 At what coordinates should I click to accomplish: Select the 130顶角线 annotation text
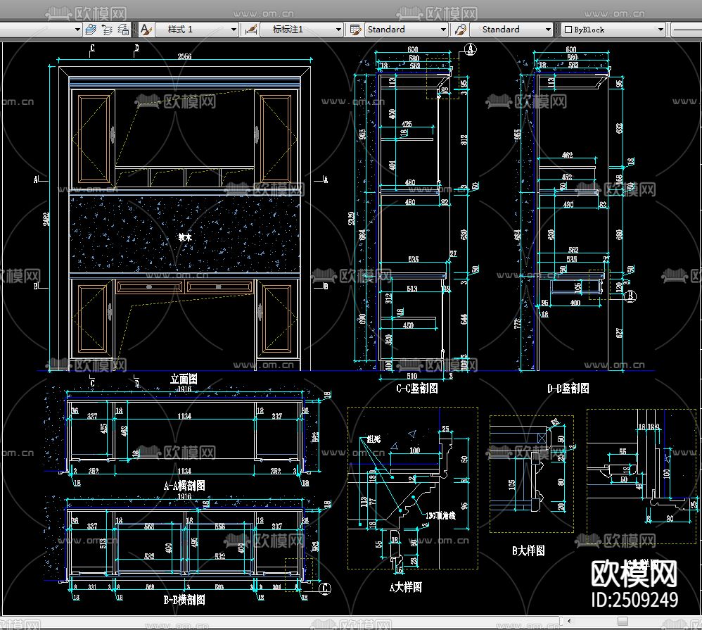pyautogui.click(x=440, y=516)
